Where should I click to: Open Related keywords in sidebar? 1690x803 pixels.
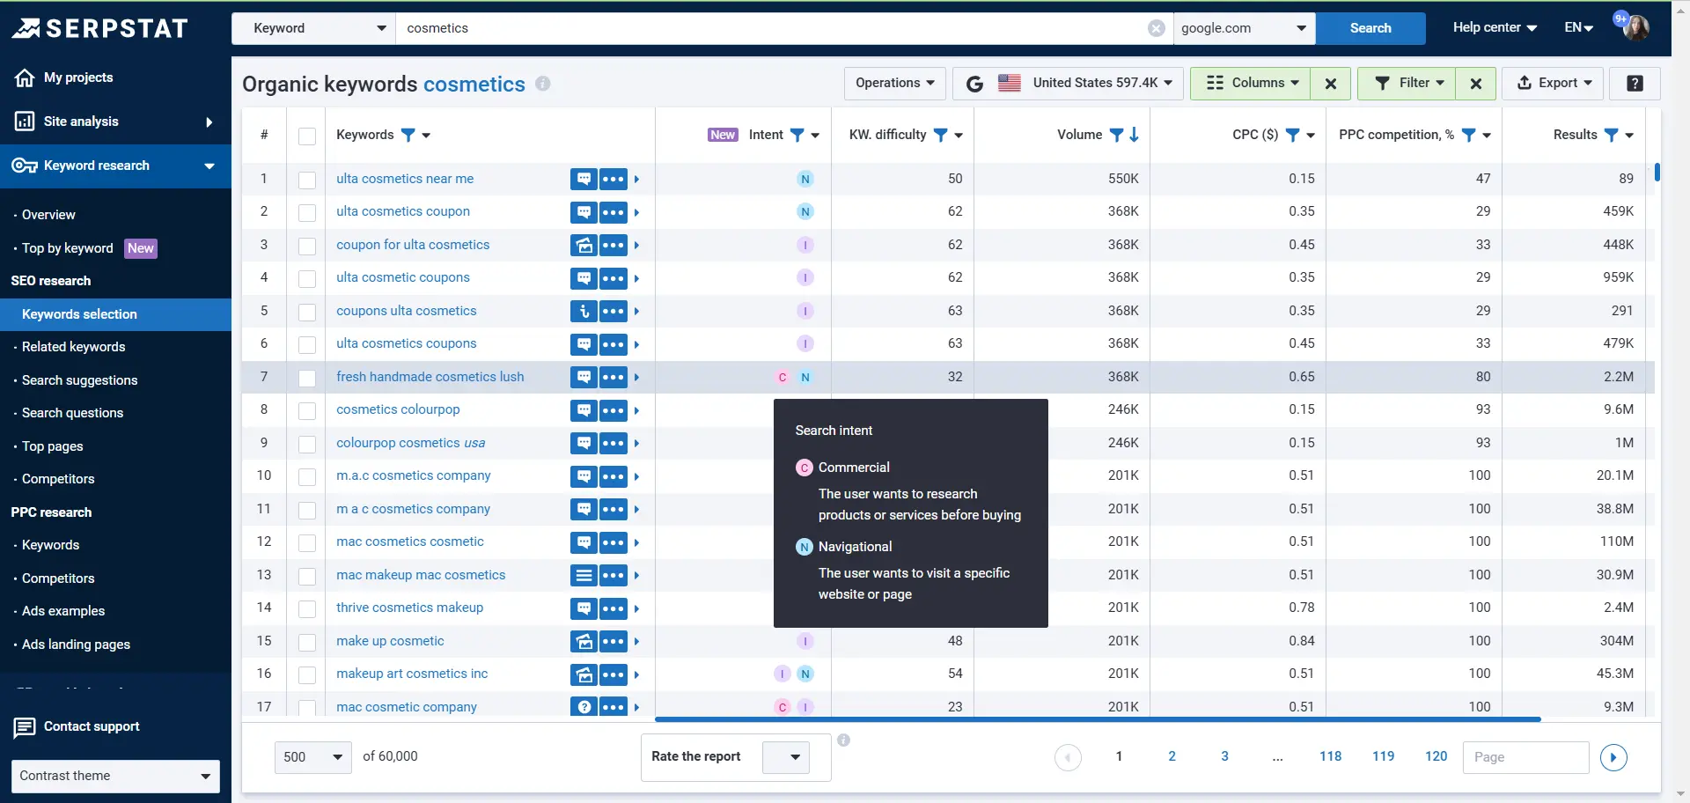pos(73,347)
